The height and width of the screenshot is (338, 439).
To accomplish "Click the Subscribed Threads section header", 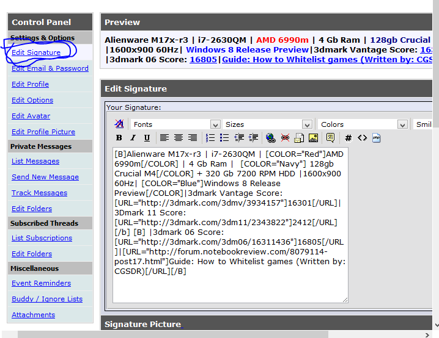I will pos(50,223).
